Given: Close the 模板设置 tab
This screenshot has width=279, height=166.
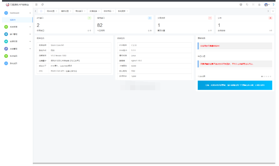Looking at the screenshot, I should pyautogui.click(x=70, y=11).
